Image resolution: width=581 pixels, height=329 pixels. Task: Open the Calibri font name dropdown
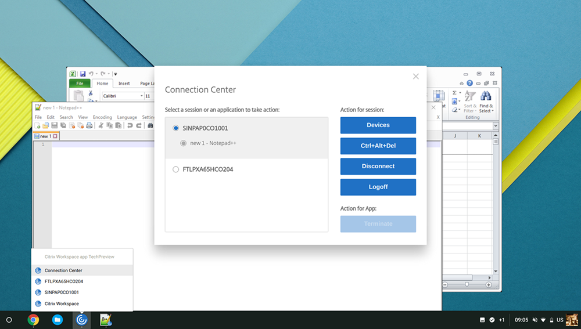pos(142,96)
